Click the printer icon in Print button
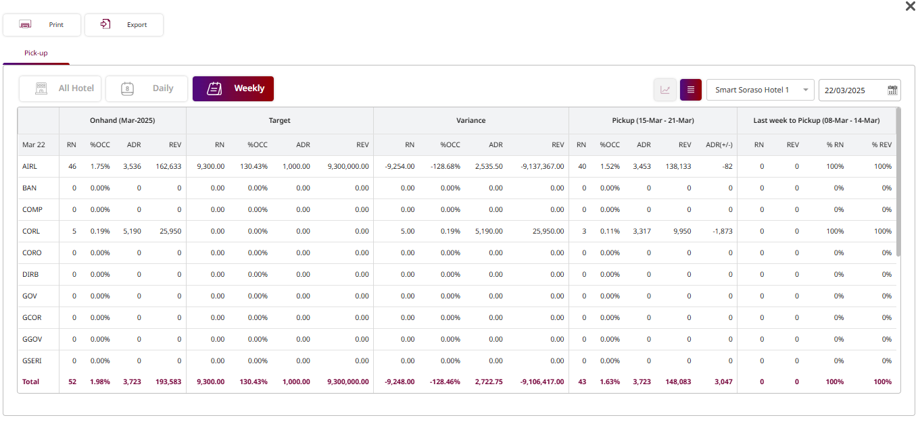Viewport: 918px width, 424px height. (25, 25)
